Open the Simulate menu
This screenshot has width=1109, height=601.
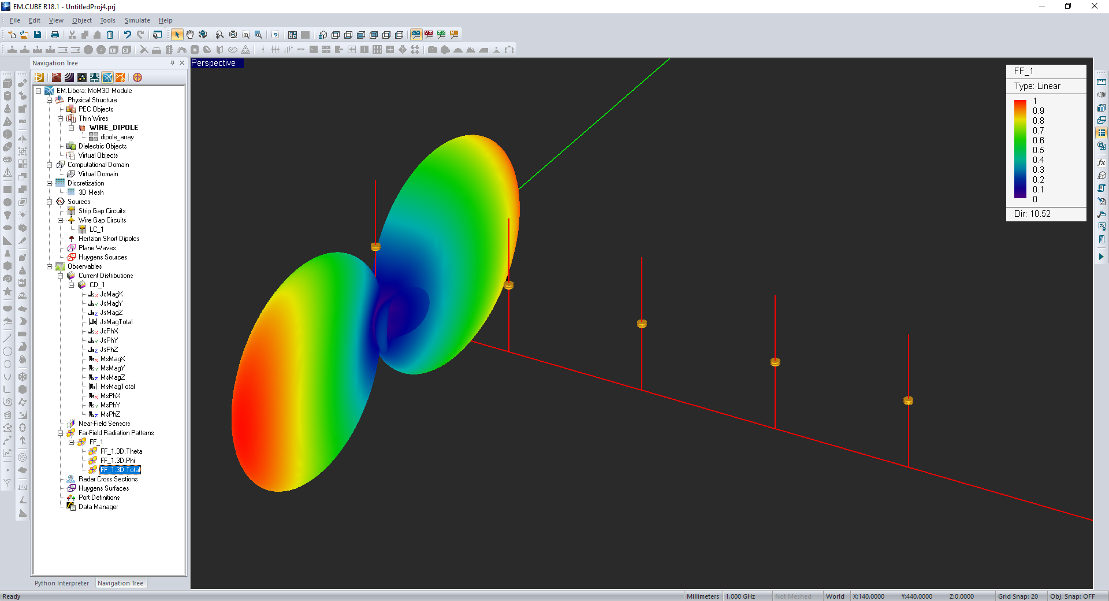tap(137, 20)
